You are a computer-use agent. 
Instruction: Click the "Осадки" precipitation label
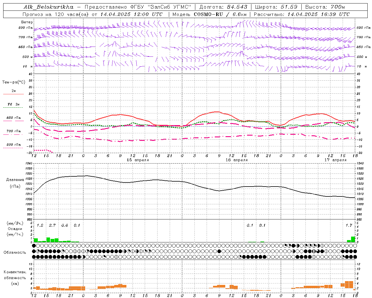pyautogui.click(x=15, y=229)
